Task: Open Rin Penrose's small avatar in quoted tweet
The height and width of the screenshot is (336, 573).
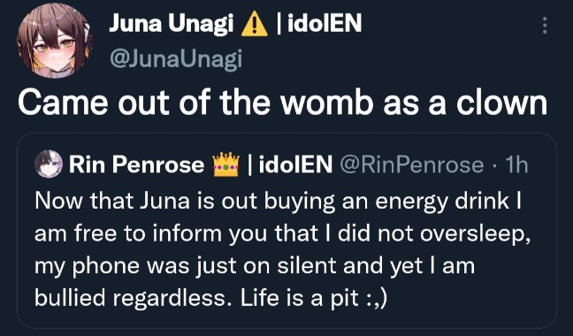Action: pos(49,164)
